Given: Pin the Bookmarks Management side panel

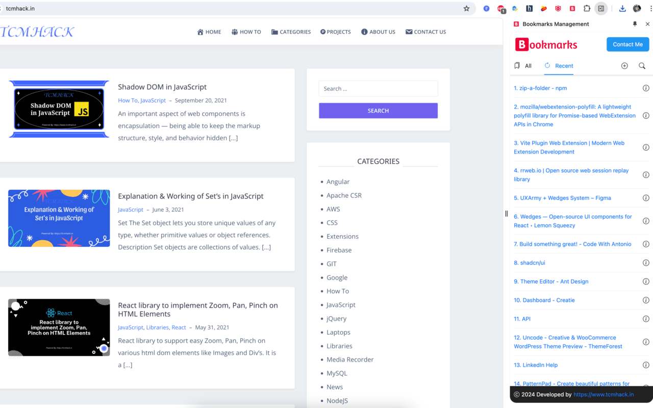Looking at the screenshot, I should click(635, 23).
